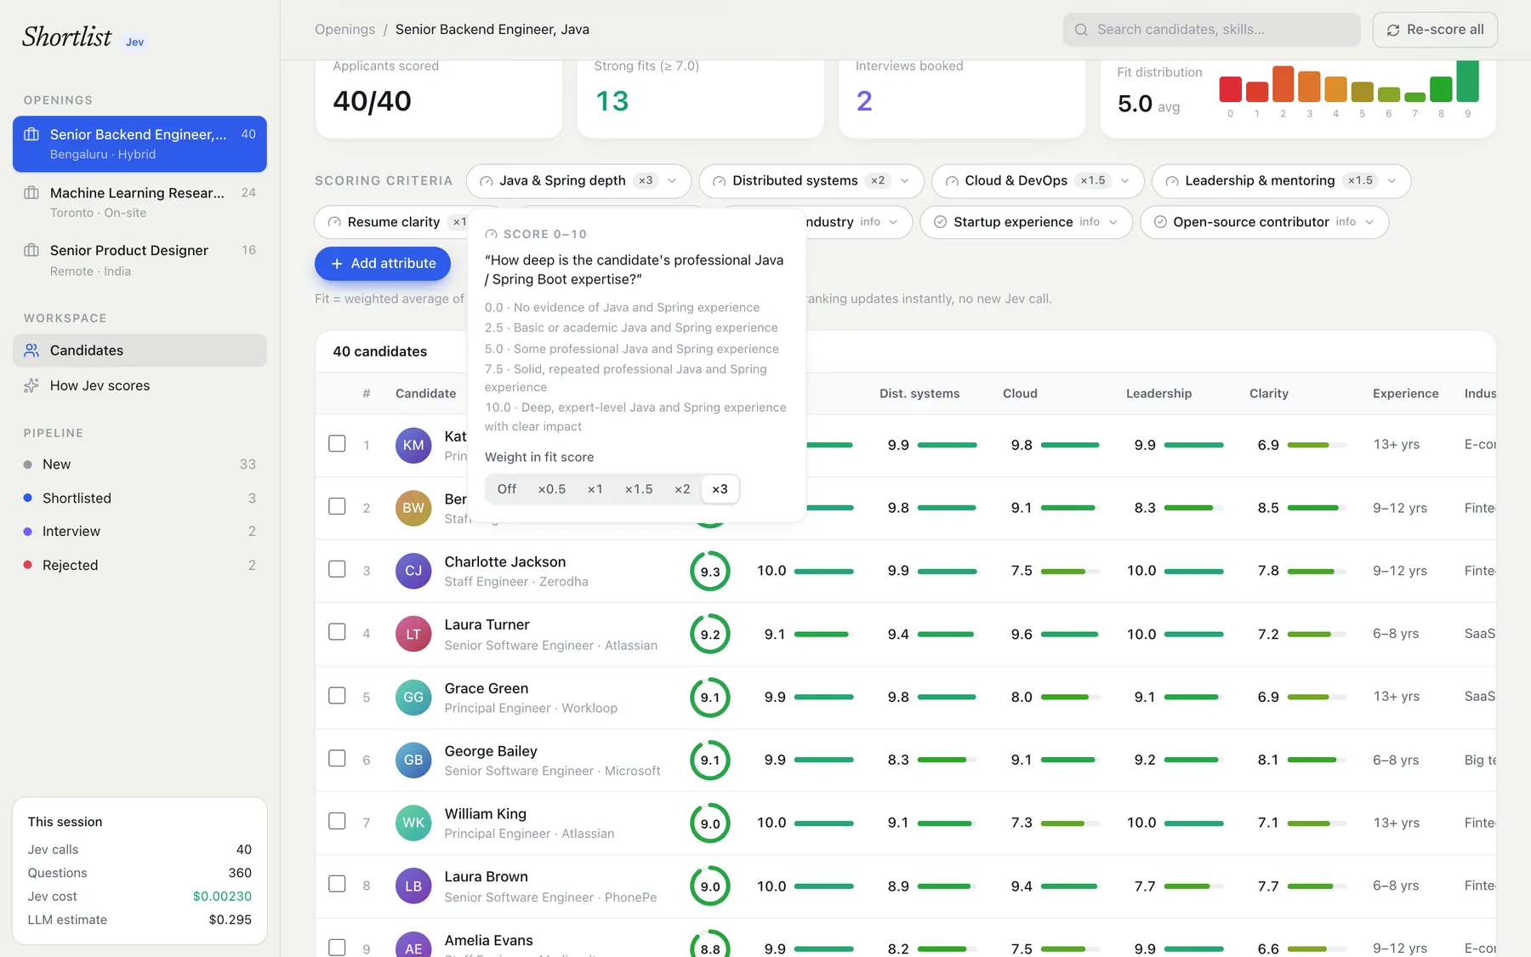The image size is (1531, 957).
Task: Click the Add attribute button
Action: tap(383, 264)
